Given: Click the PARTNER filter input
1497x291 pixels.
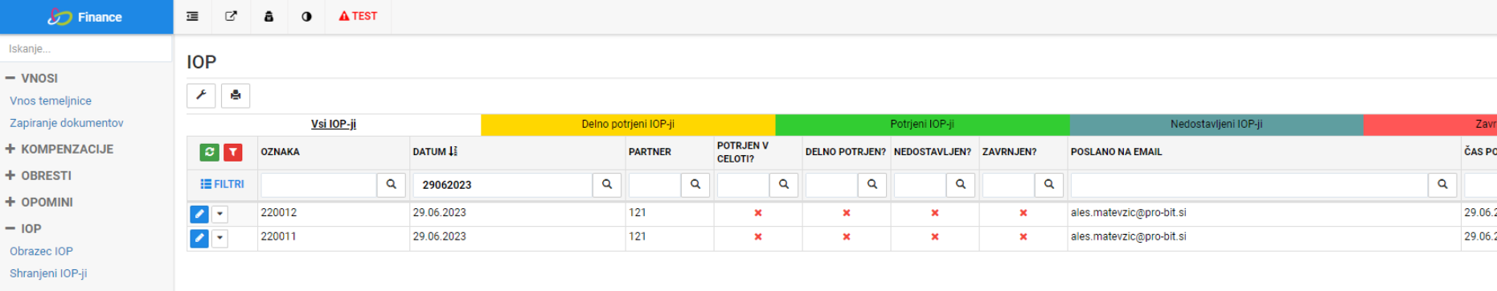Looking at the screenshot, I should [654, 185].
